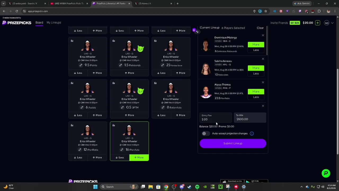Click the page vertical scrollbar
This screenshot has width=339, height=191.
coord(338,111)
